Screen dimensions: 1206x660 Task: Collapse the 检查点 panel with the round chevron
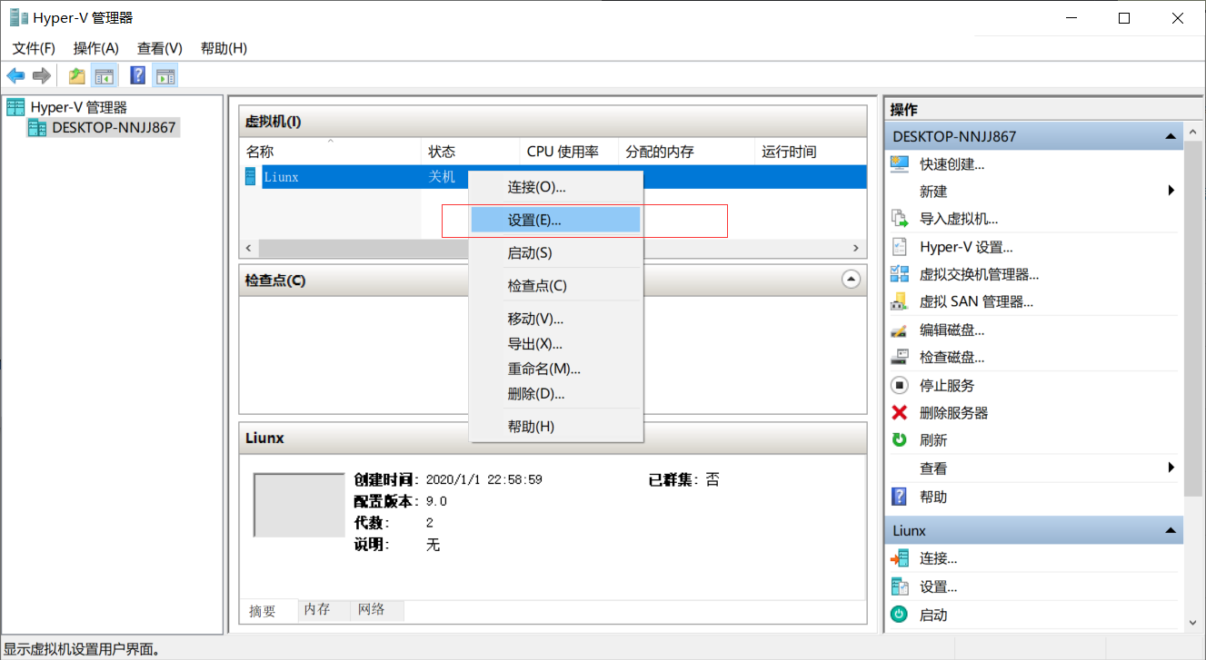[x=851, y=280]
